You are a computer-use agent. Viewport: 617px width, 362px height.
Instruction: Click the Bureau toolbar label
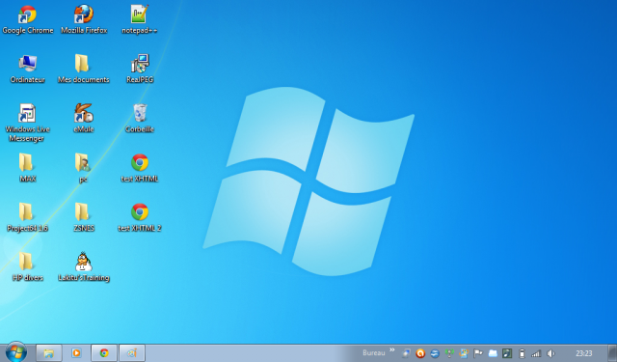[x=373, y=353]
